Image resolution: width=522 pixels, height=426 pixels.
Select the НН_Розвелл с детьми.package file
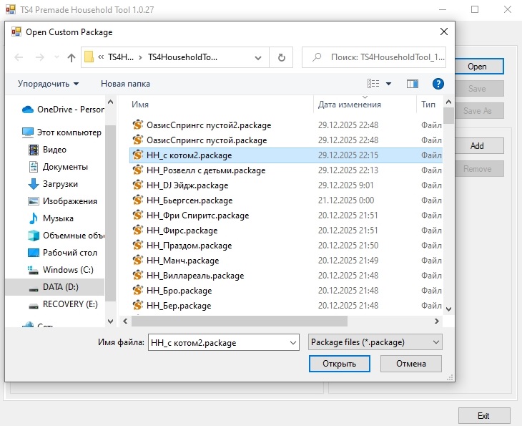point(205,170)
